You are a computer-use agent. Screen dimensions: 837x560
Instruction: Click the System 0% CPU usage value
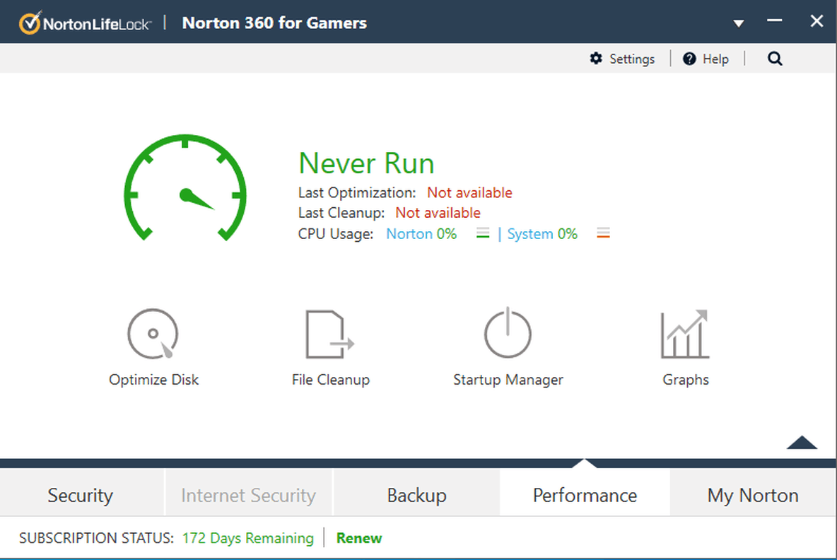[542, 234]
